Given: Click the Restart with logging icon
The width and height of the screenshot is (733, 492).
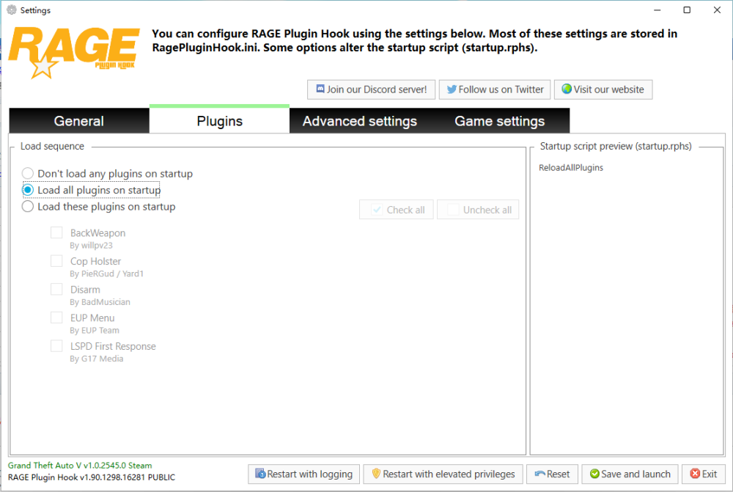Looking at the screenshot, I should pyautogui.click(x=260, y=474).
